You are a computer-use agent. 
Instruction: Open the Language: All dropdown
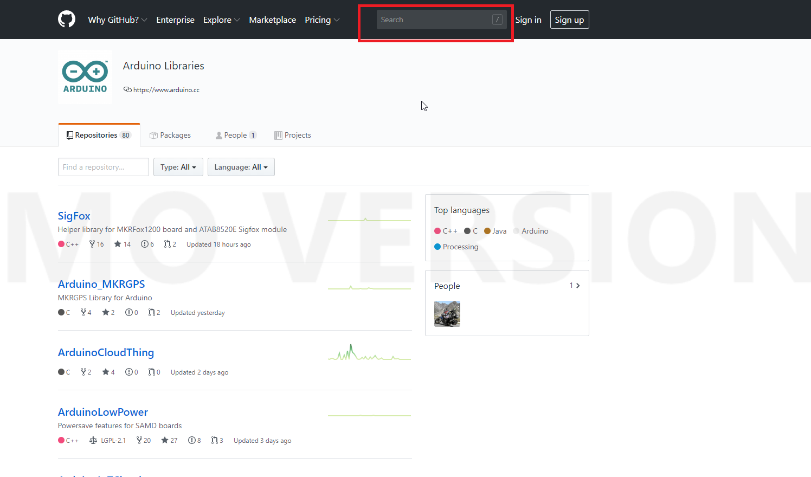[x=241, y=167]
